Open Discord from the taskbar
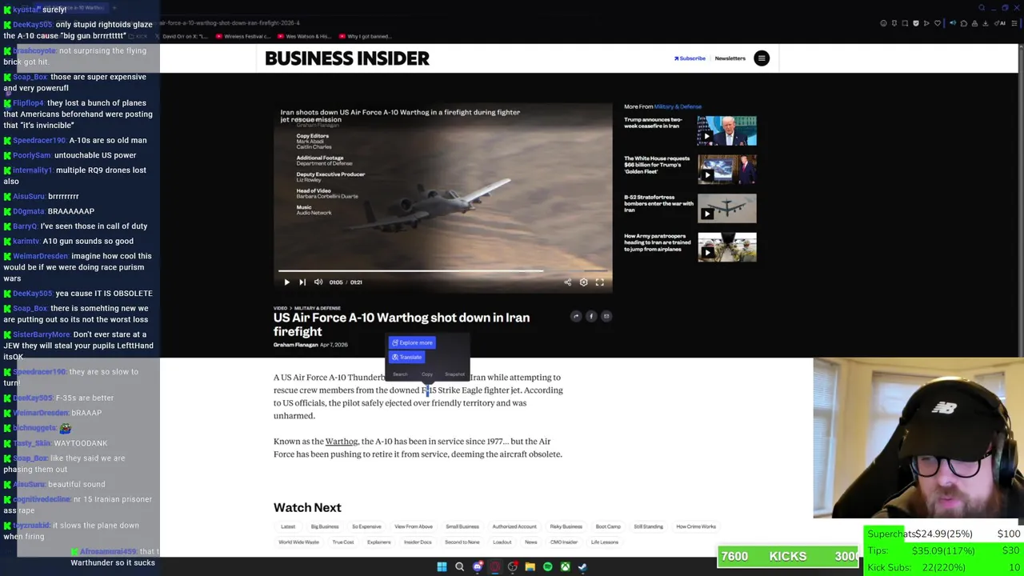The width and height of the screenshot is (1024, 576). pos(478,567)
